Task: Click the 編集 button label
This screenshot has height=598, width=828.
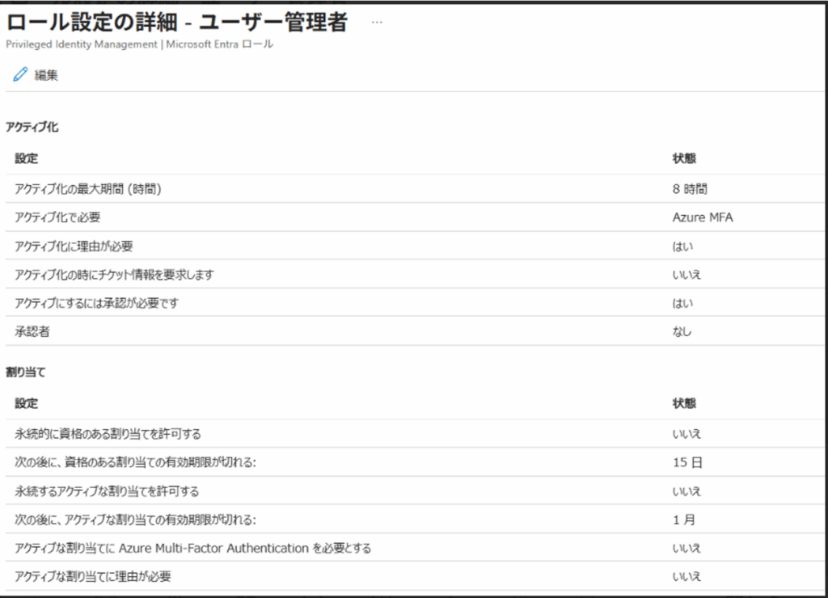Action: click(x=46, y=75)
